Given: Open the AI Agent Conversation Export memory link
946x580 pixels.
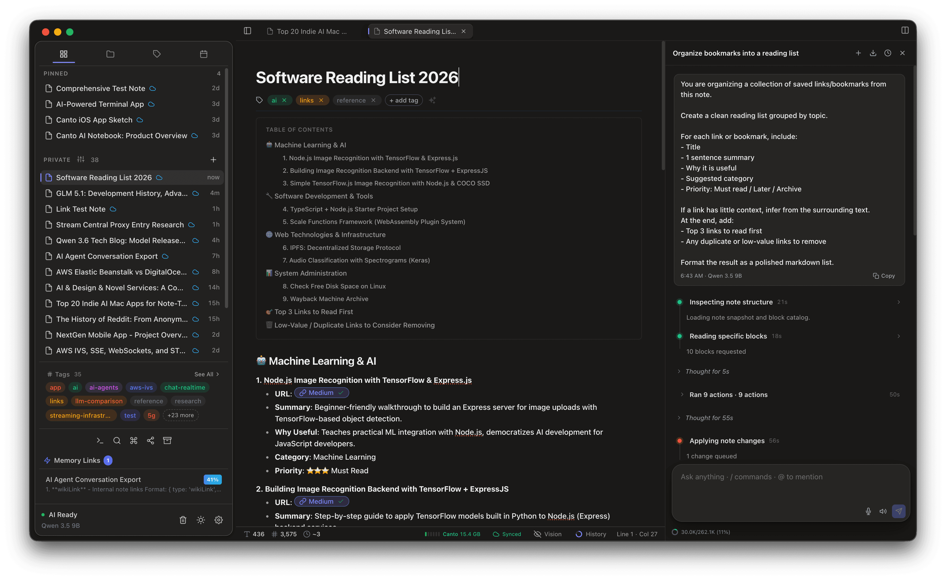Looking at the screenshot, I should (x=134, y=484).
